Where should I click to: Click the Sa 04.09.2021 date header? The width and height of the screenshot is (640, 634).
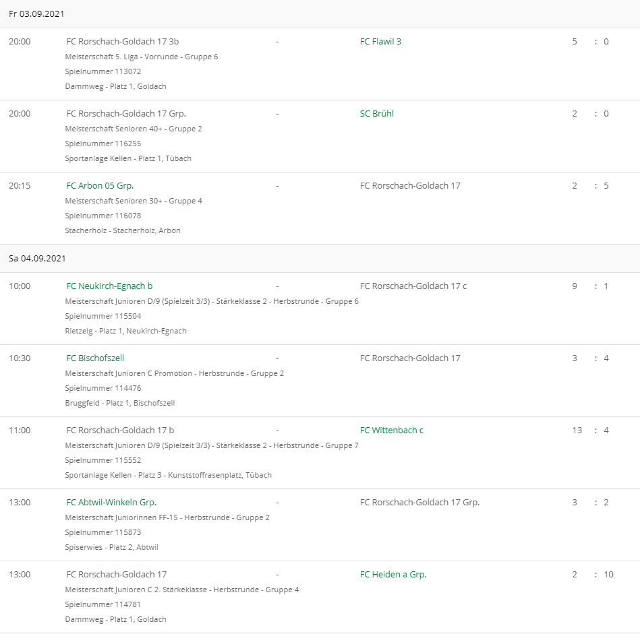[x=37, y=259]
